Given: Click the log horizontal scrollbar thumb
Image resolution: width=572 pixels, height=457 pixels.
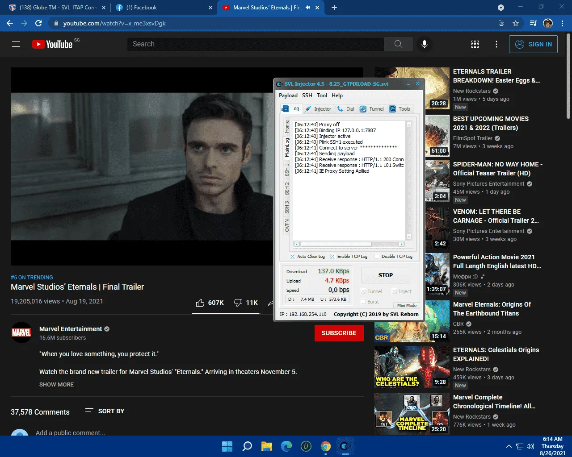Looking at the screenshot, I should pyautogui.click(x=336, y=244).
